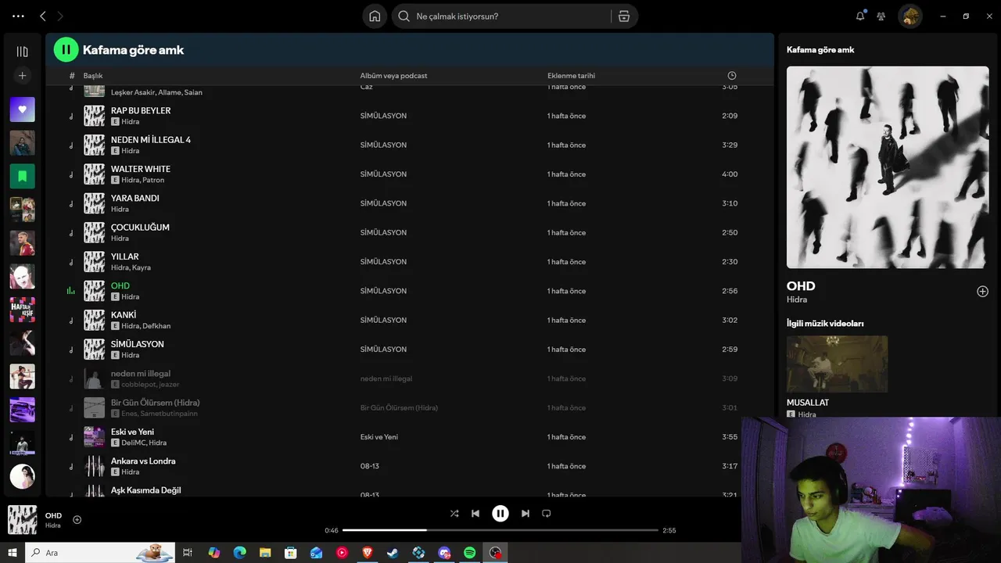The image size is (1001, 563).
Task: Click the currently playing OHD track title
Action: 120,285
